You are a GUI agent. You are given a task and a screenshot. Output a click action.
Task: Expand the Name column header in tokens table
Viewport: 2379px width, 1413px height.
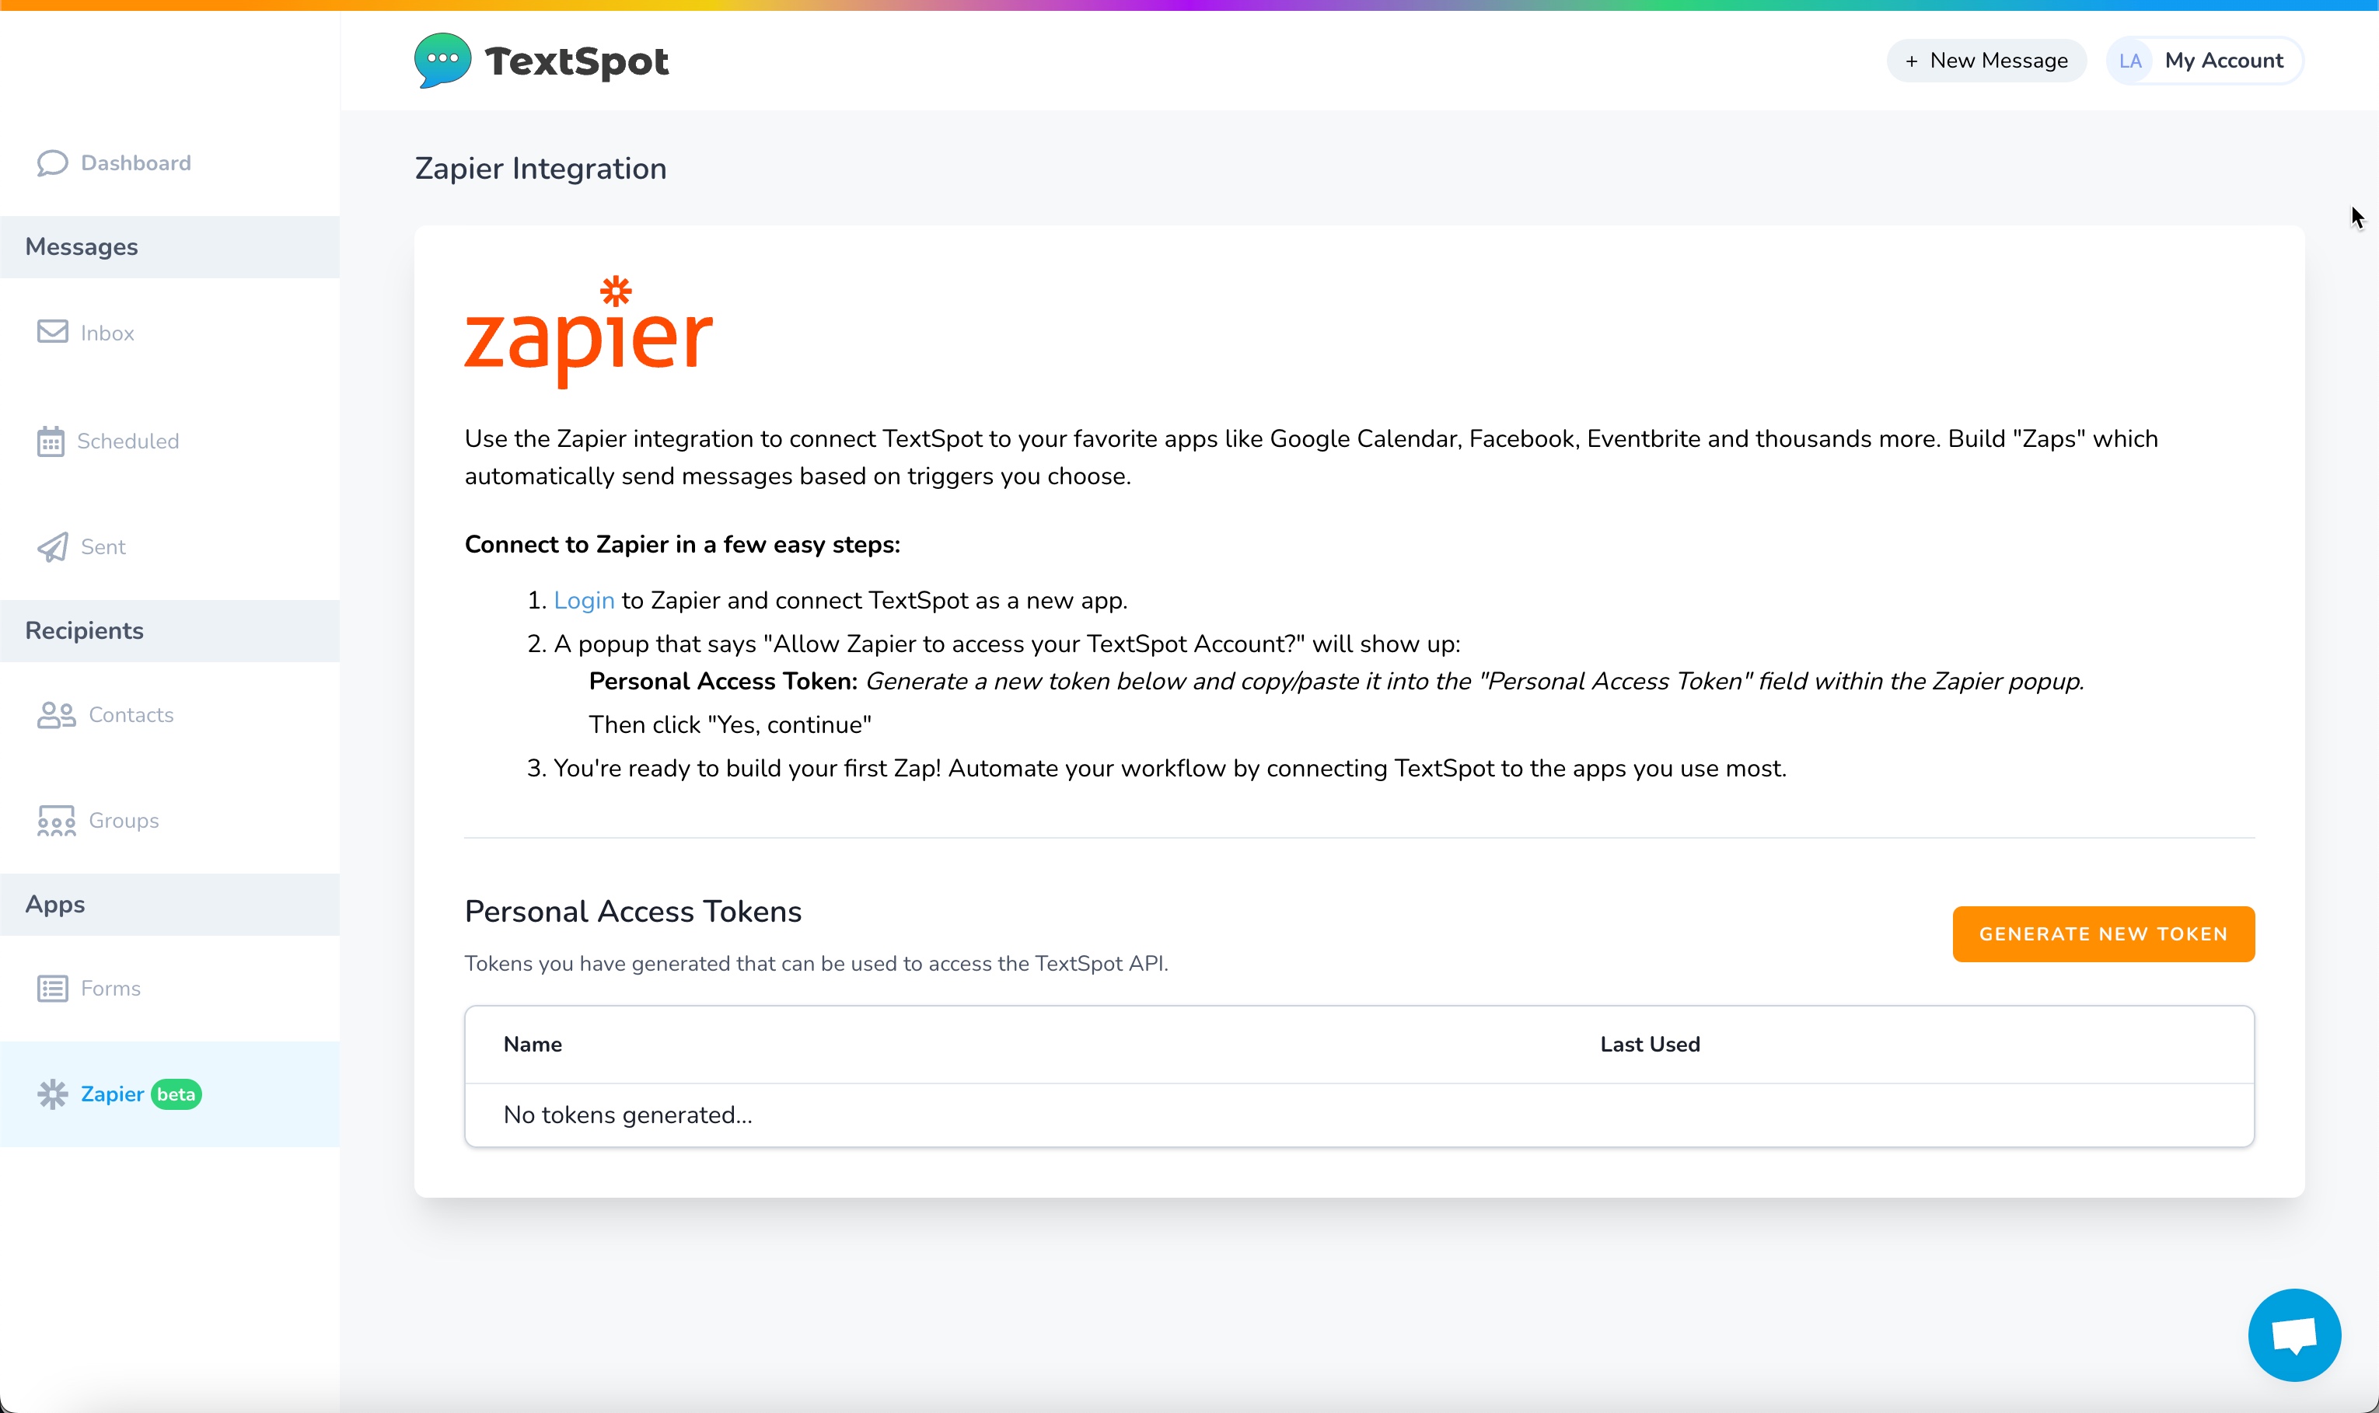533,1045
